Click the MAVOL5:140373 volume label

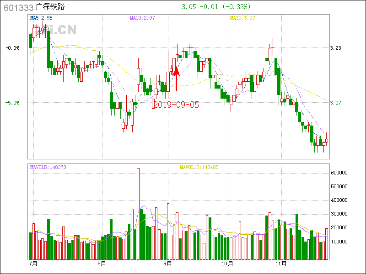(x=48, y=168)
